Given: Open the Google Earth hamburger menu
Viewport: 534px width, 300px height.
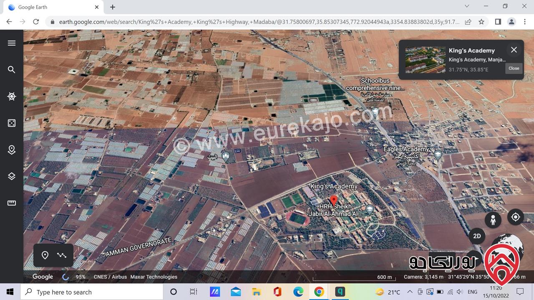Looking at the screenshot, I should (x=12, y=43).
